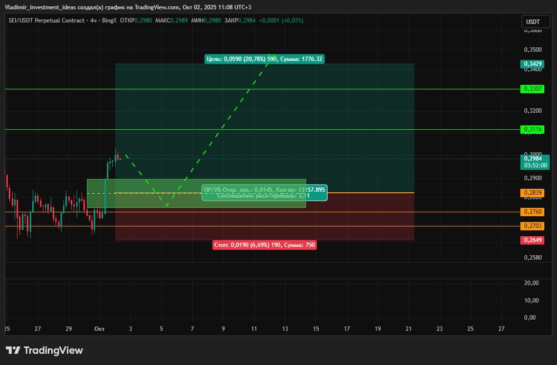This screenshot has height=365, width=557.
Task: Click the 20,00 indicator scale value
Action: [x=532, y=283]
